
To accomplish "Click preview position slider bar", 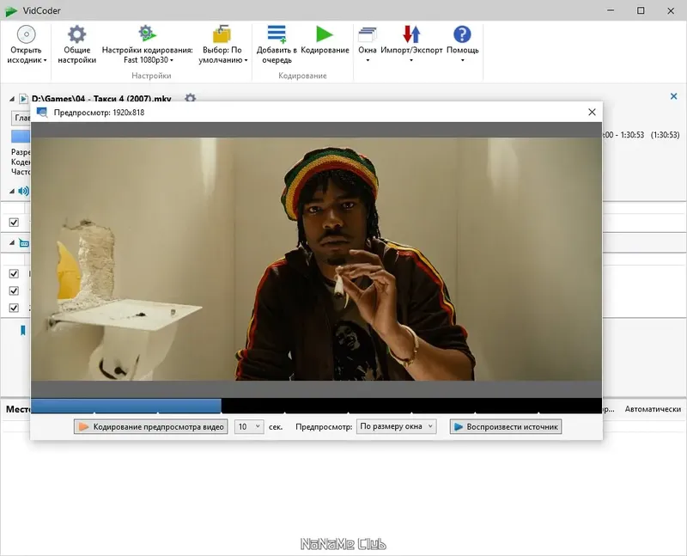I will pyautogui.click(x=316, y=406).
